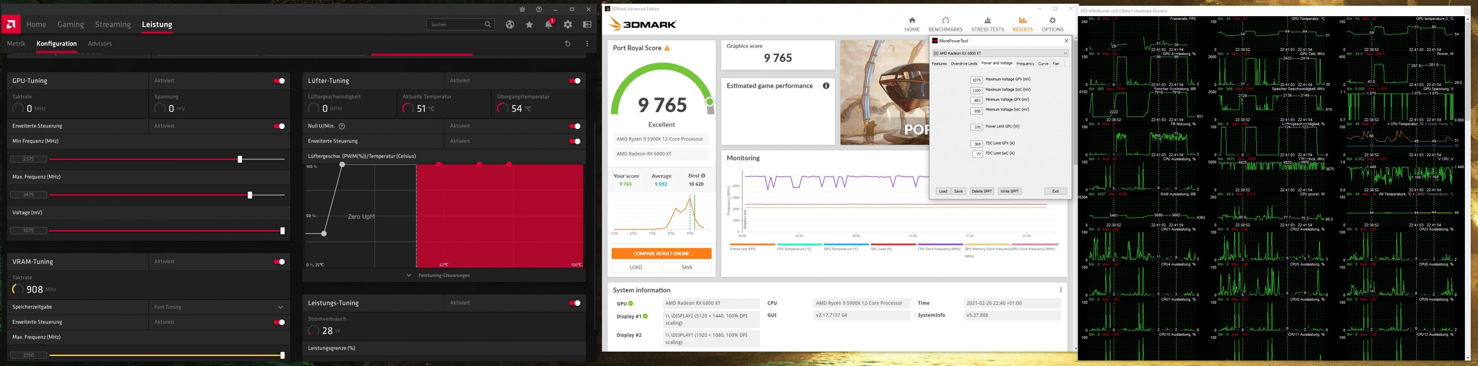
Task: Click COMPARE RESULT ONLINE button
Action: pos(662,254)
